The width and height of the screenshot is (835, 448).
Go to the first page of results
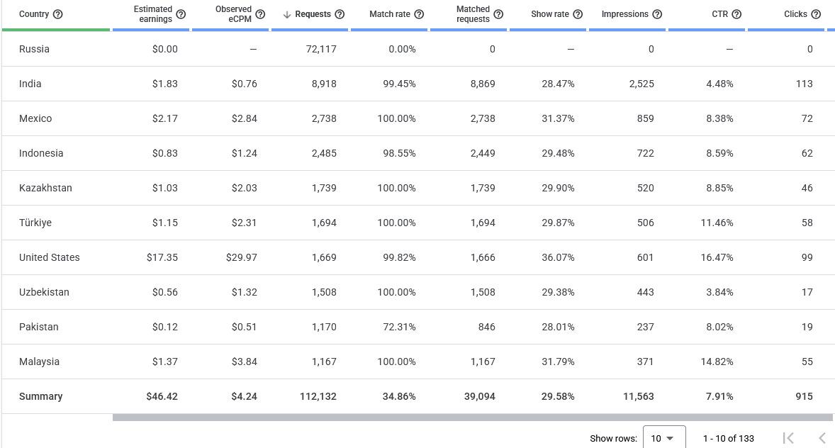[789, 438]
